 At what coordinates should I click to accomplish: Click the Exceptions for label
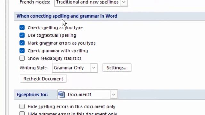click(32, 95)
